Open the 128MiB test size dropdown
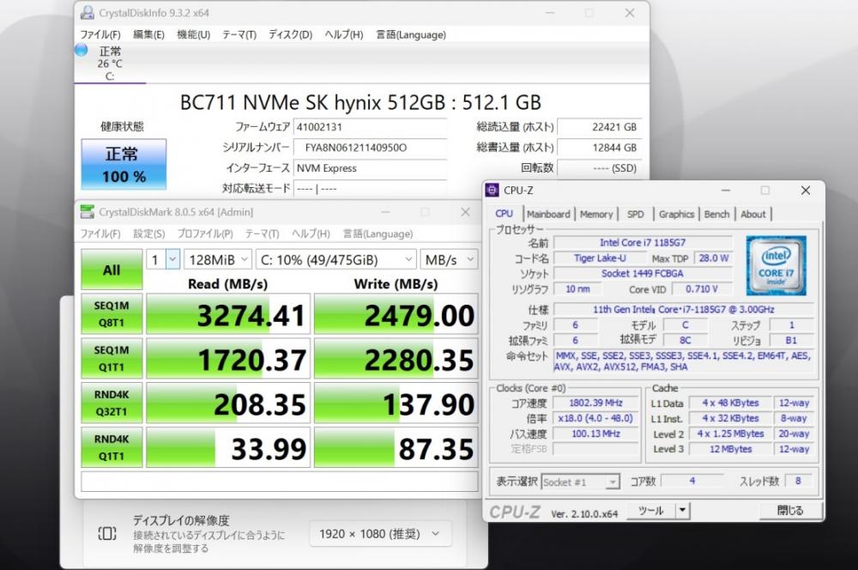 tap(218, 259)
